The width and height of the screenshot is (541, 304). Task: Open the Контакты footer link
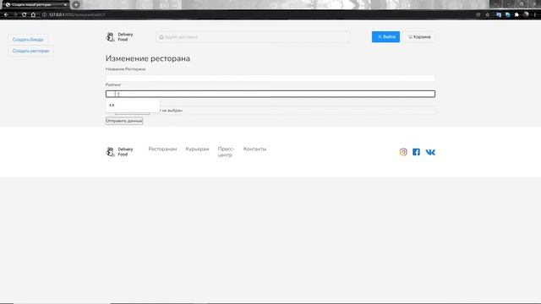tap(254, 149)
